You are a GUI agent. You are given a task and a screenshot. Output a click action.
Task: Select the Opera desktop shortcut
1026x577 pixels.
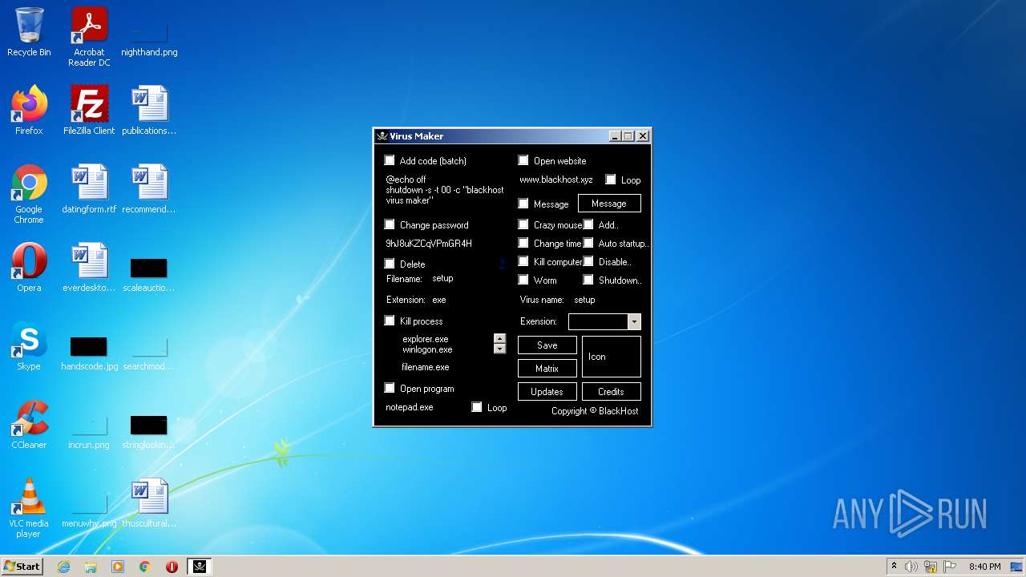click(29, 268)
